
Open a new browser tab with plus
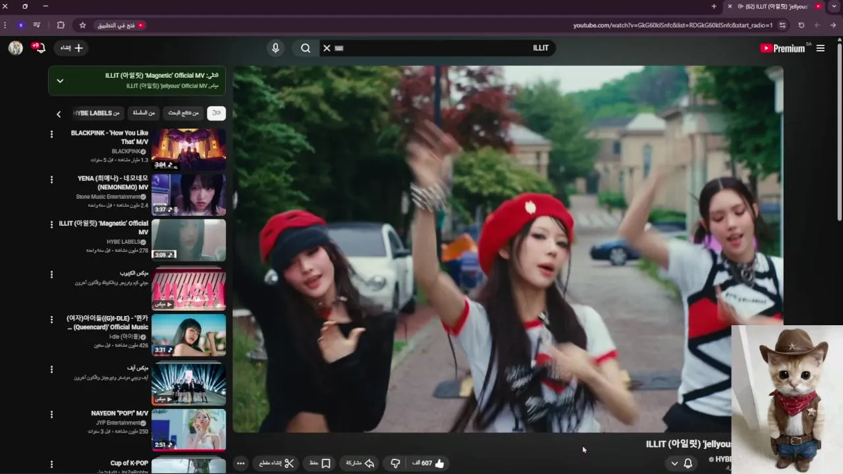(714, 7)
